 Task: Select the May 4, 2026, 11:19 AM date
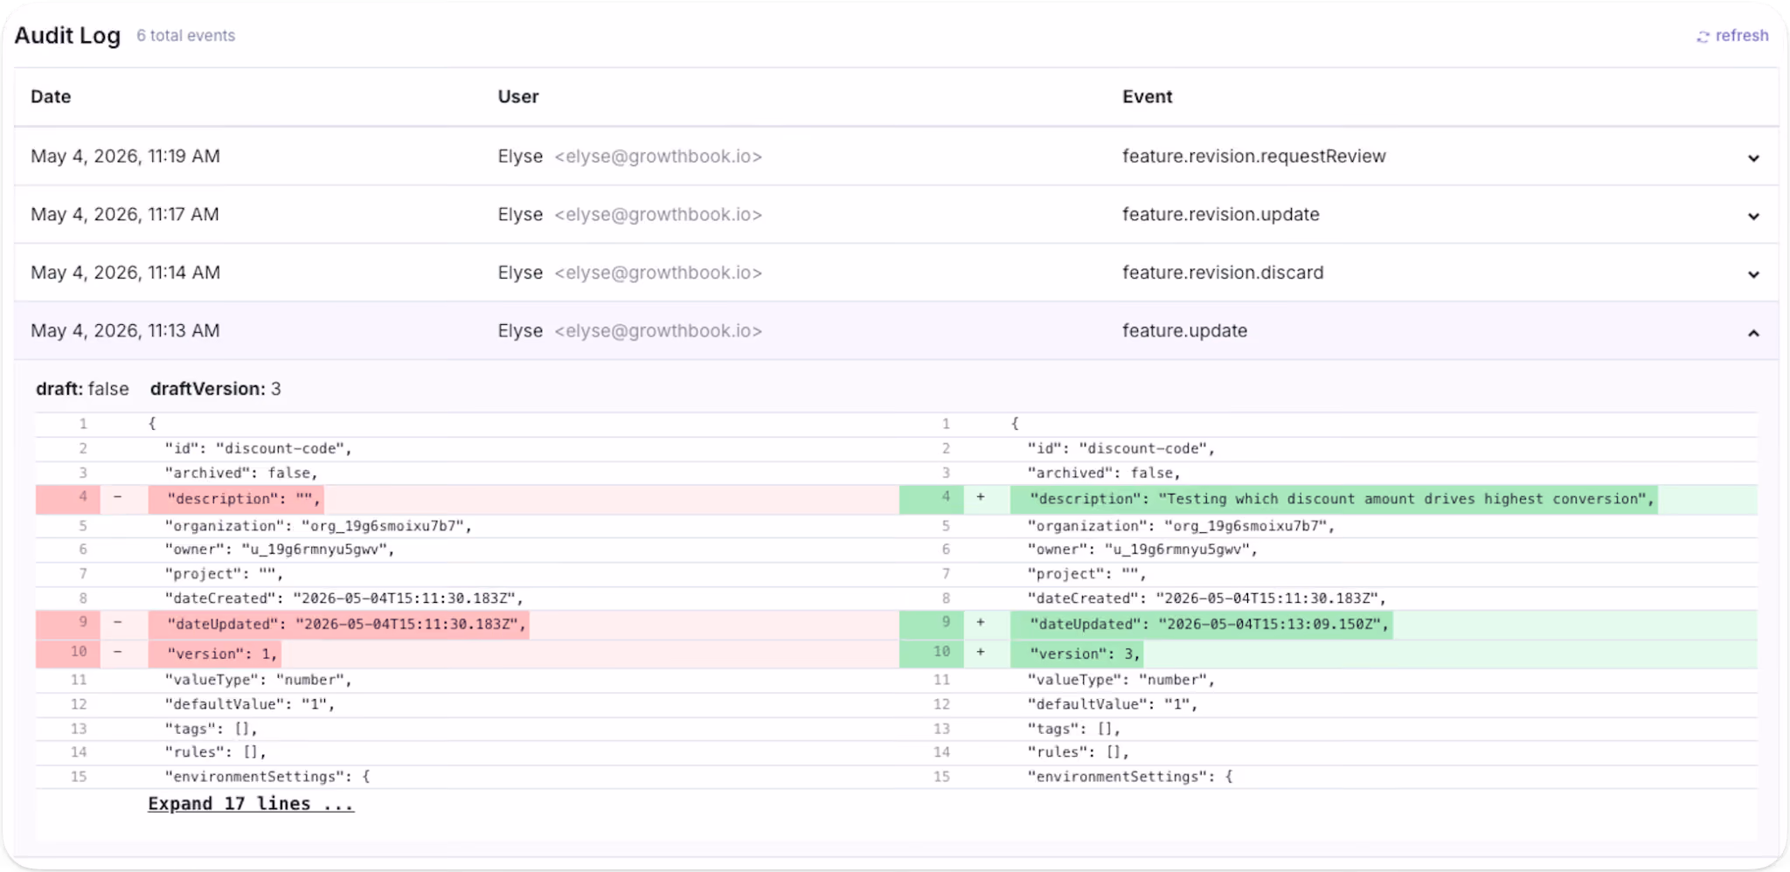click(x=125, y=156)
